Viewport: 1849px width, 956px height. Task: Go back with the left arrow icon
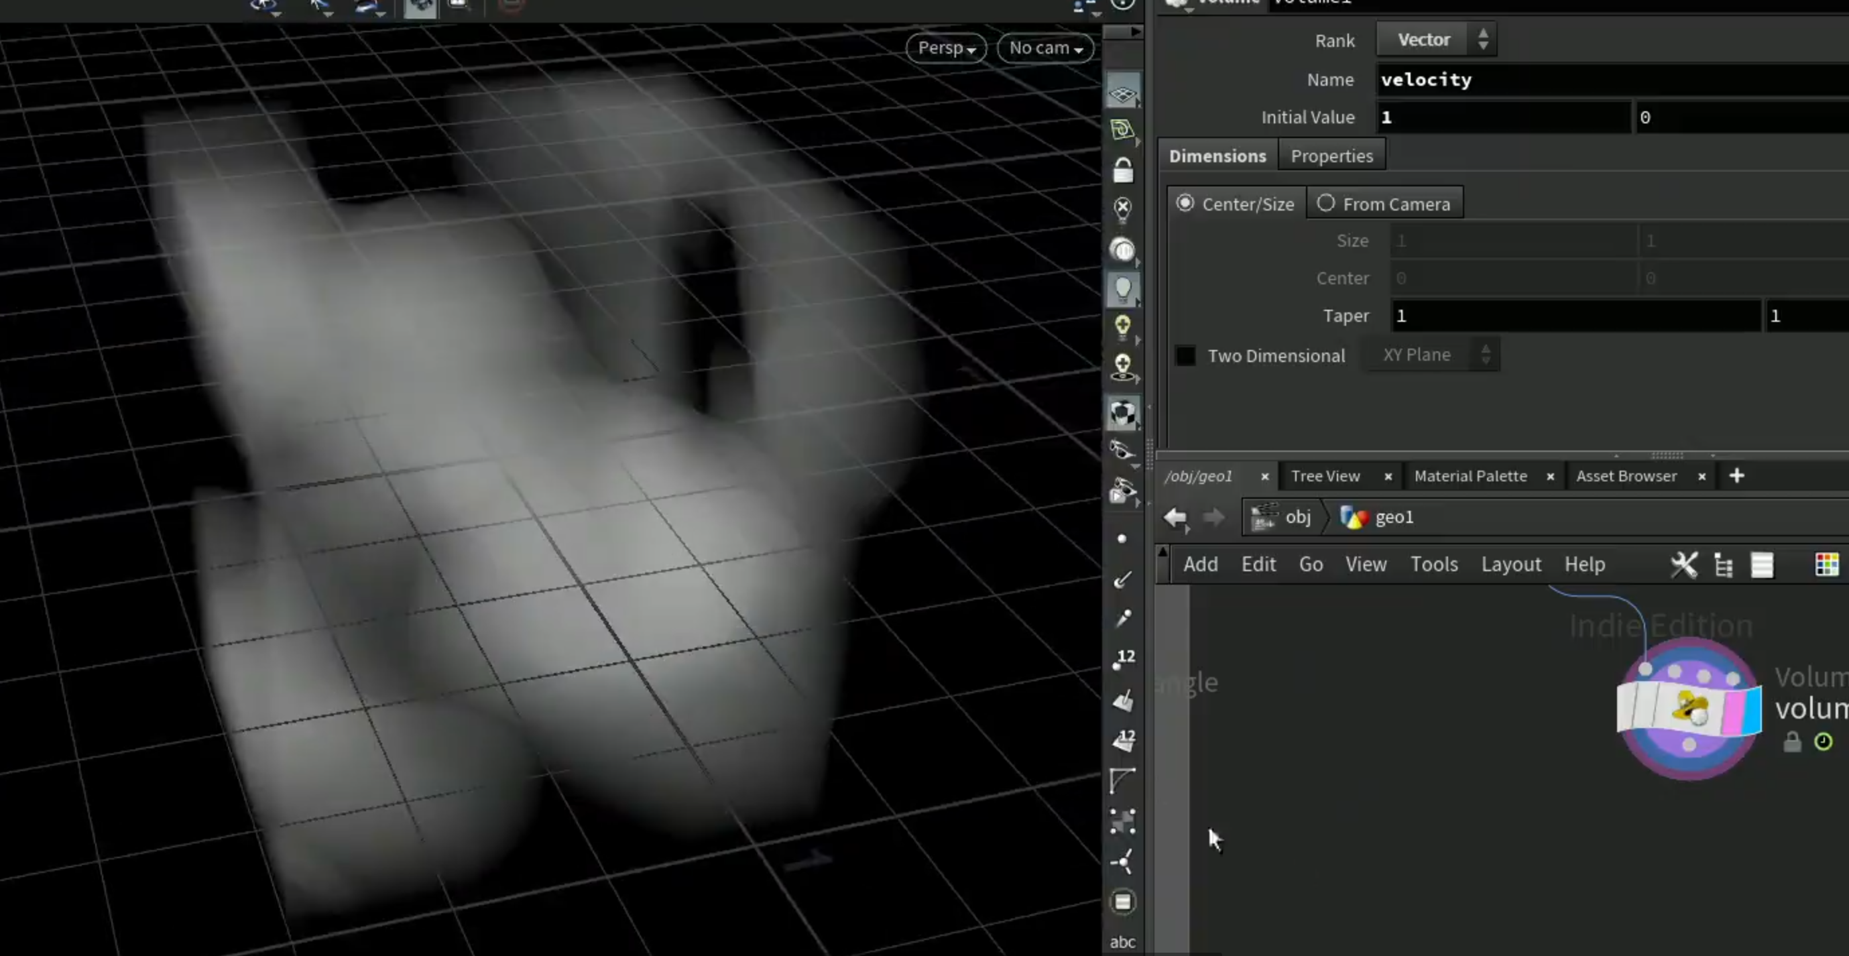coord(1176,518)
